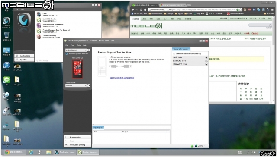Open the RM-821 product dropdown
This screenshot has width=277, height=157.
[76, 50]
